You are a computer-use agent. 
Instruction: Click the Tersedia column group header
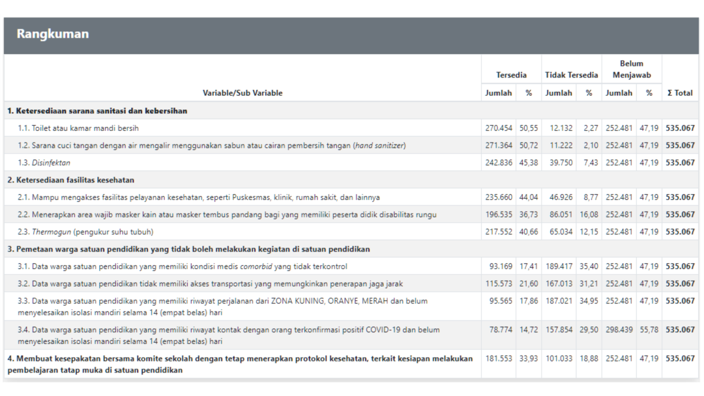click(x=511, y=75)
